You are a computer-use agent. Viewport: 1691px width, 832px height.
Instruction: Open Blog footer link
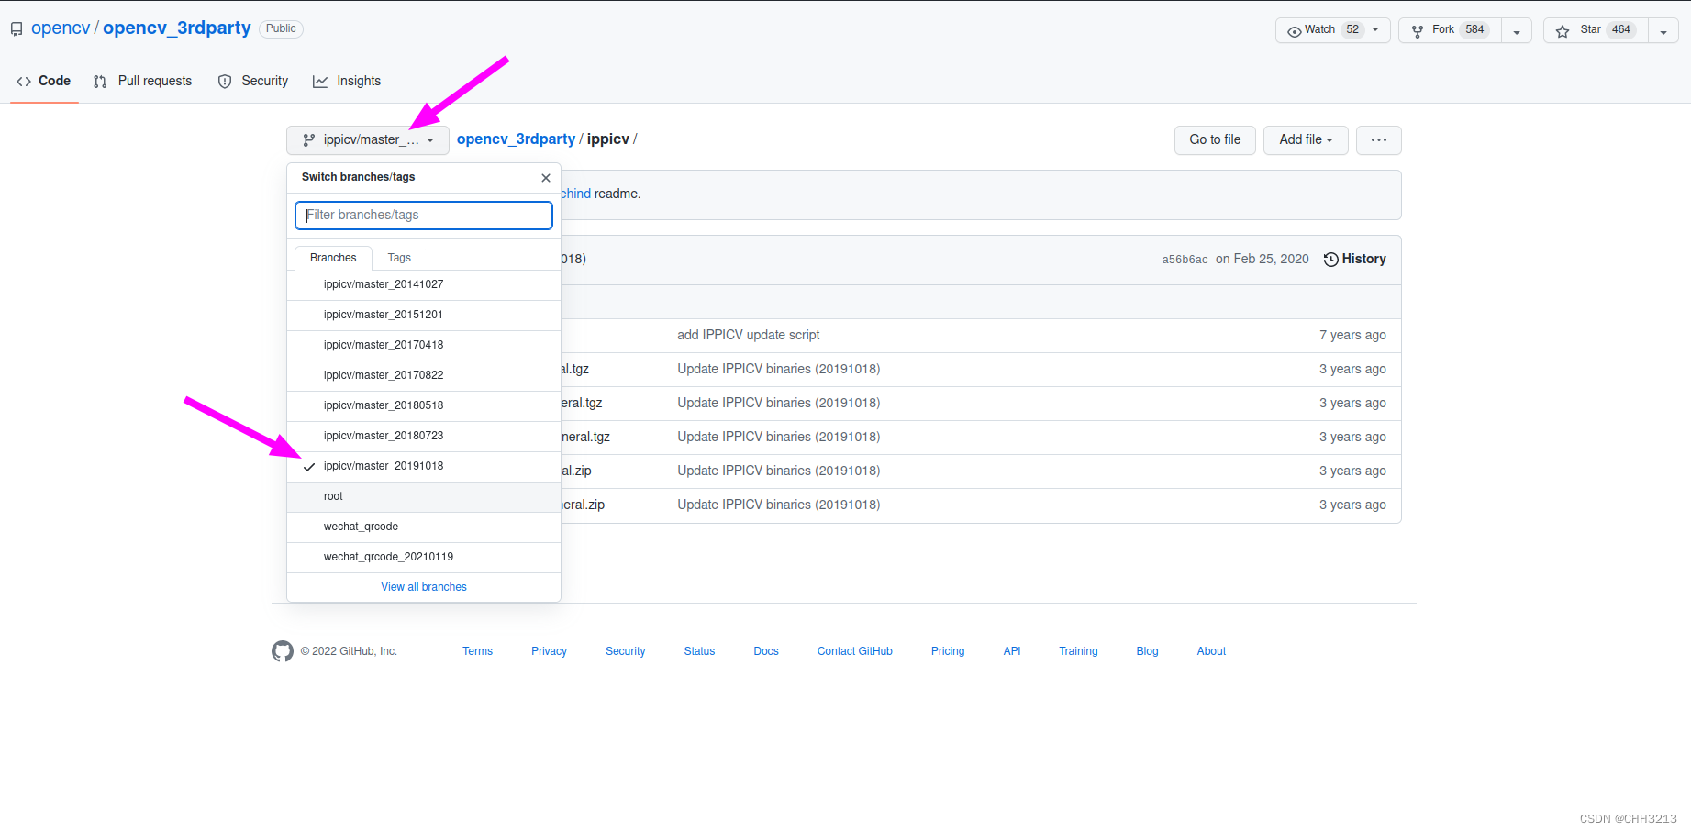tap(1147, 651)
